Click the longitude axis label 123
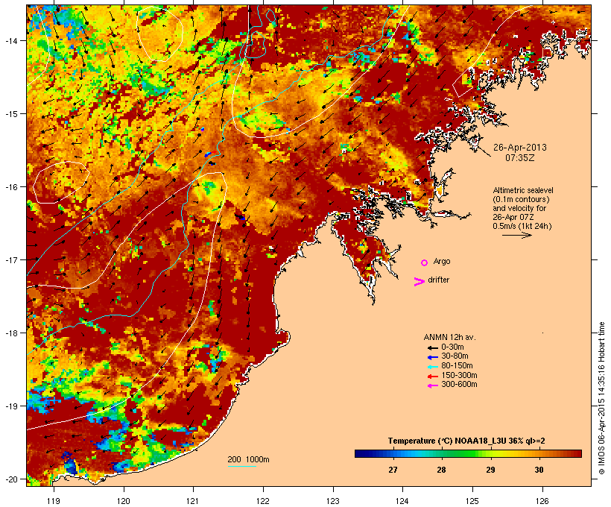Viewport: 611px width, 507px height. pos(333,501)
